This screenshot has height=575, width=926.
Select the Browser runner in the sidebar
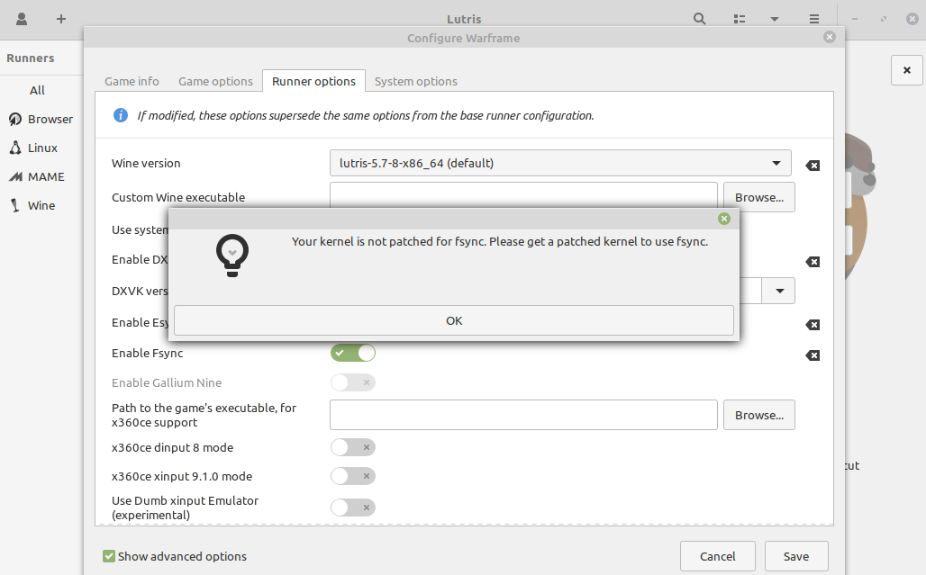[x=41, y=119]
